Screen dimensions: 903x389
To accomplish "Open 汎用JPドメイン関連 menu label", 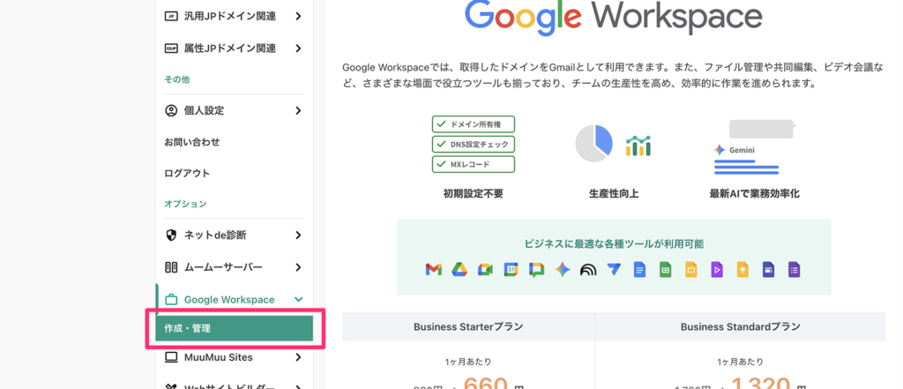I will [x=230, y=16].
